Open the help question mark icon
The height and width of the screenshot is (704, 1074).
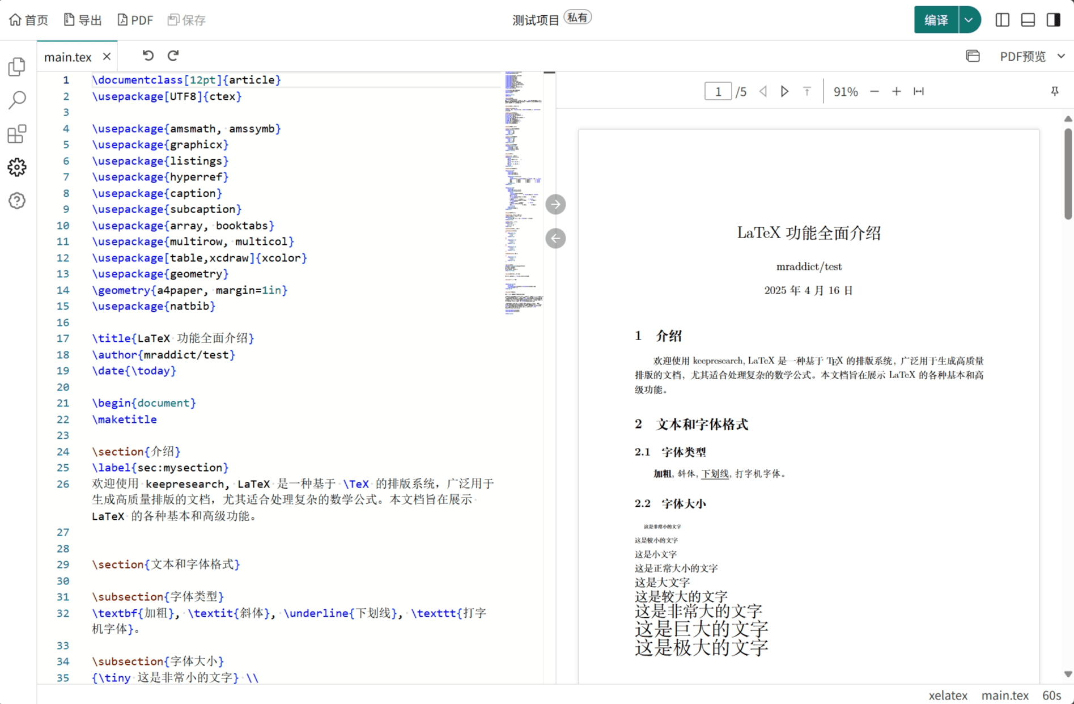click(17, 201)
